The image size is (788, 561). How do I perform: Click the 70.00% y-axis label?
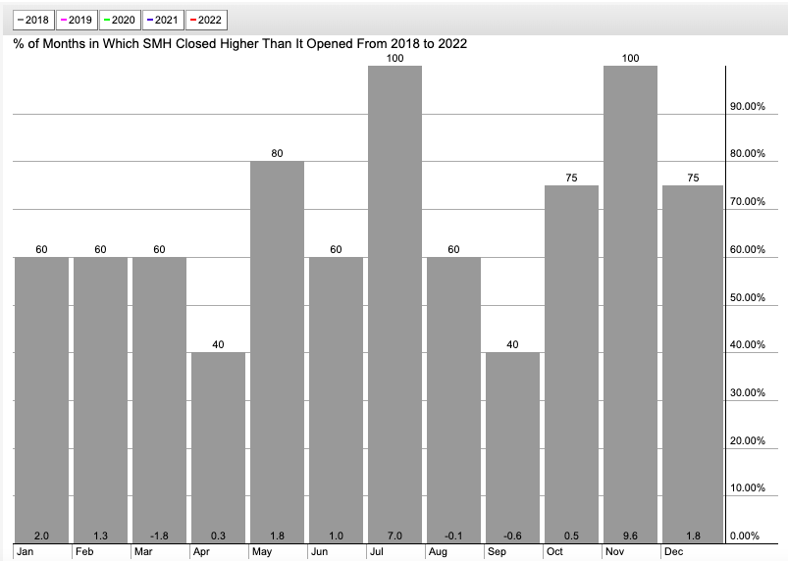(748, 201)
